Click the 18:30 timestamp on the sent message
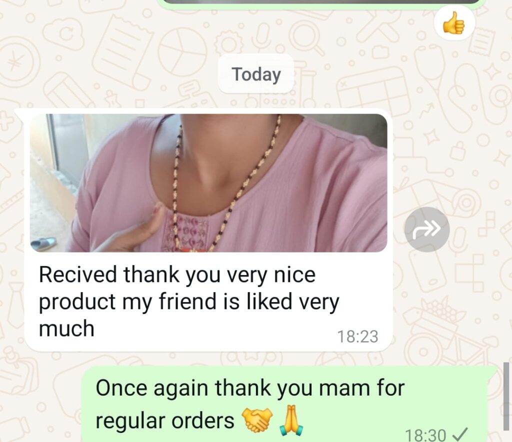The image size is (512, 442). 425,434
